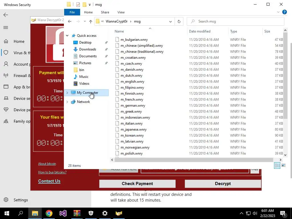The width and height of the screenshot is (292, 219).
Task: Select file m_bulgarian.wnry
Action: [x=134, y=39]
